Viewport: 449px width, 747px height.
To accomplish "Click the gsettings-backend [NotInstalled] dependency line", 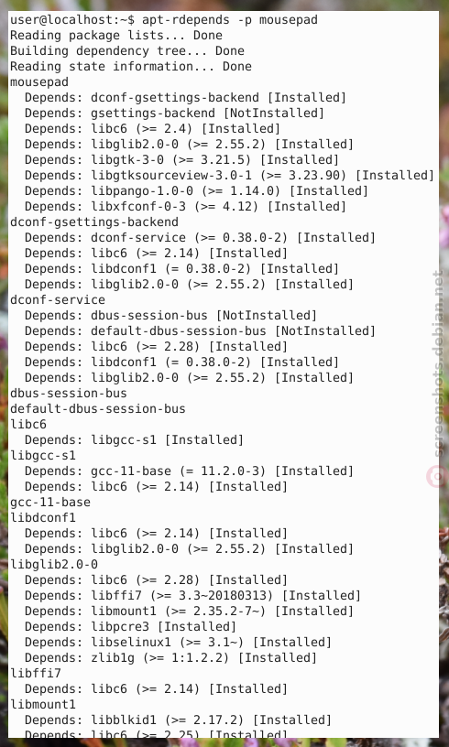I will [x=174, y=113].
